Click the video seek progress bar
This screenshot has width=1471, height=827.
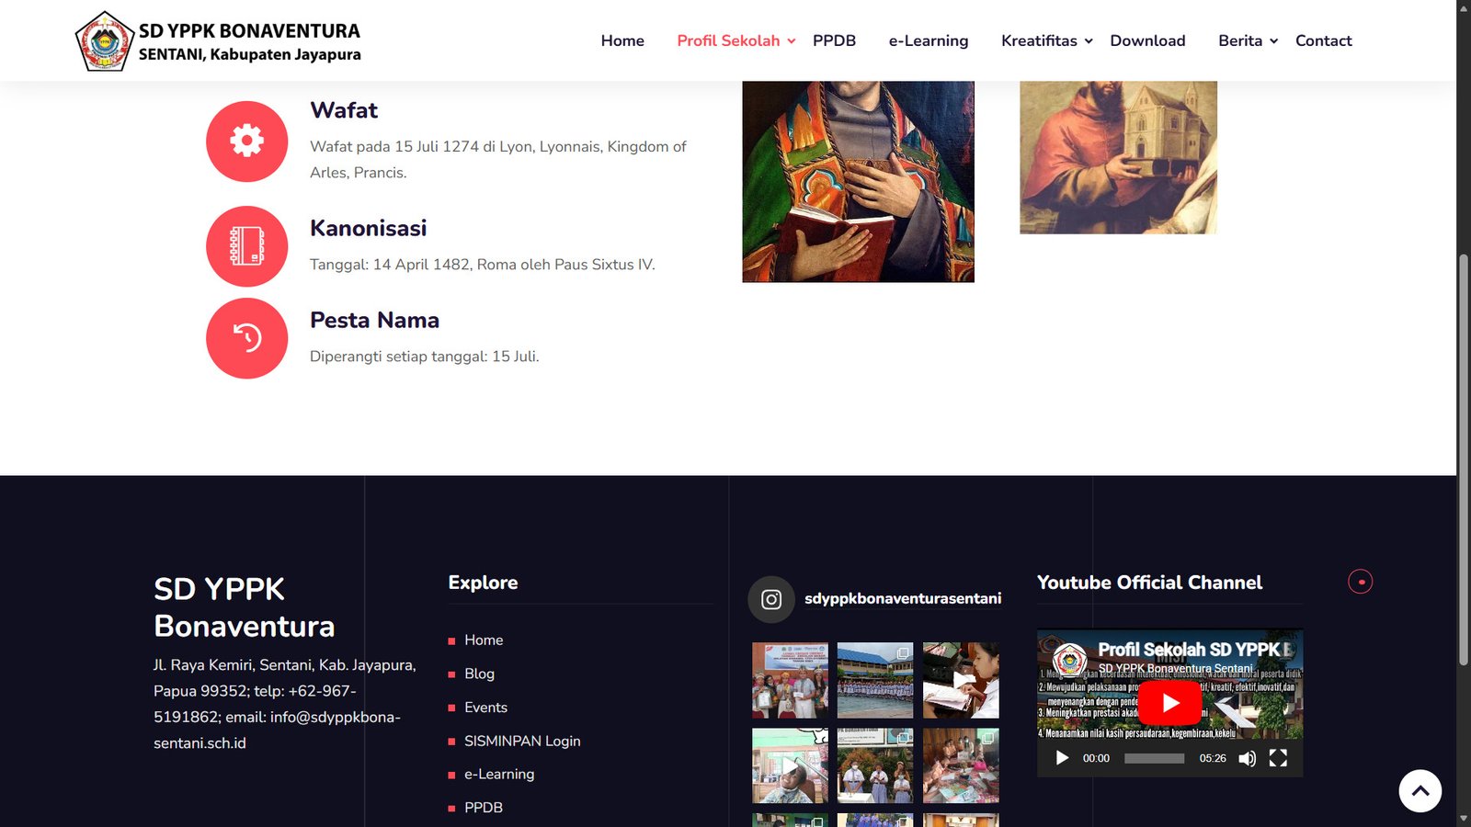(1154, 758)
